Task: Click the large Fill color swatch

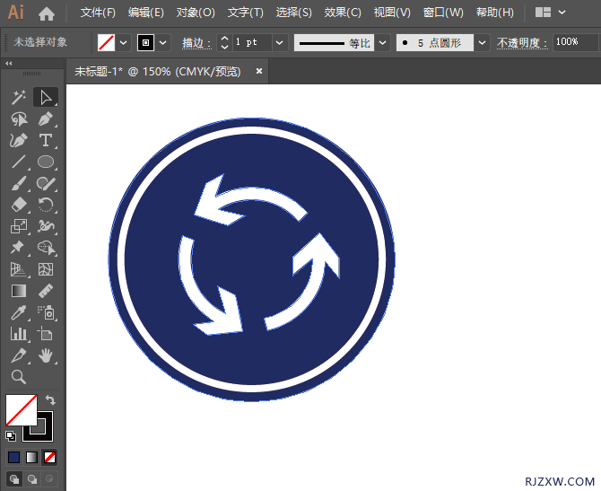Action: (21, 410)
